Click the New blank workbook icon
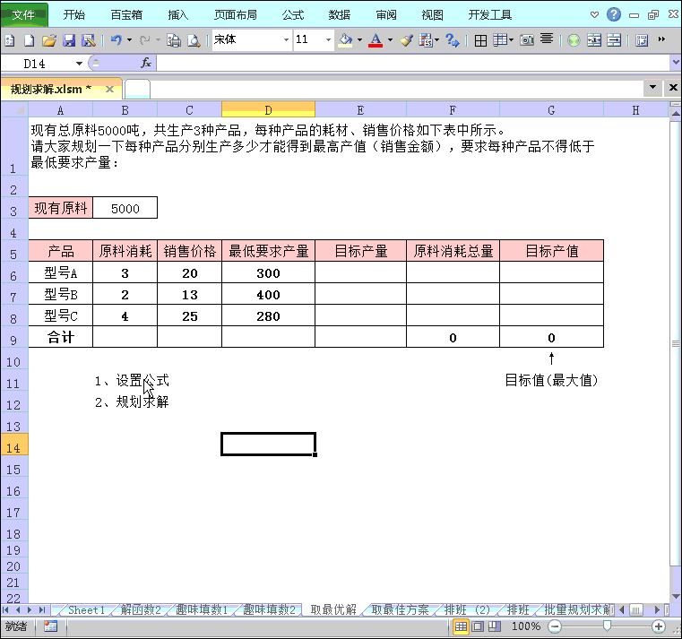Viewport: 682px width, 639px height. pos(30,41)
